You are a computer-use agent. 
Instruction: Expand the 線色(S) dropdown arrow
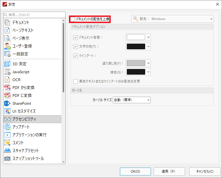(x=148, y=72)
